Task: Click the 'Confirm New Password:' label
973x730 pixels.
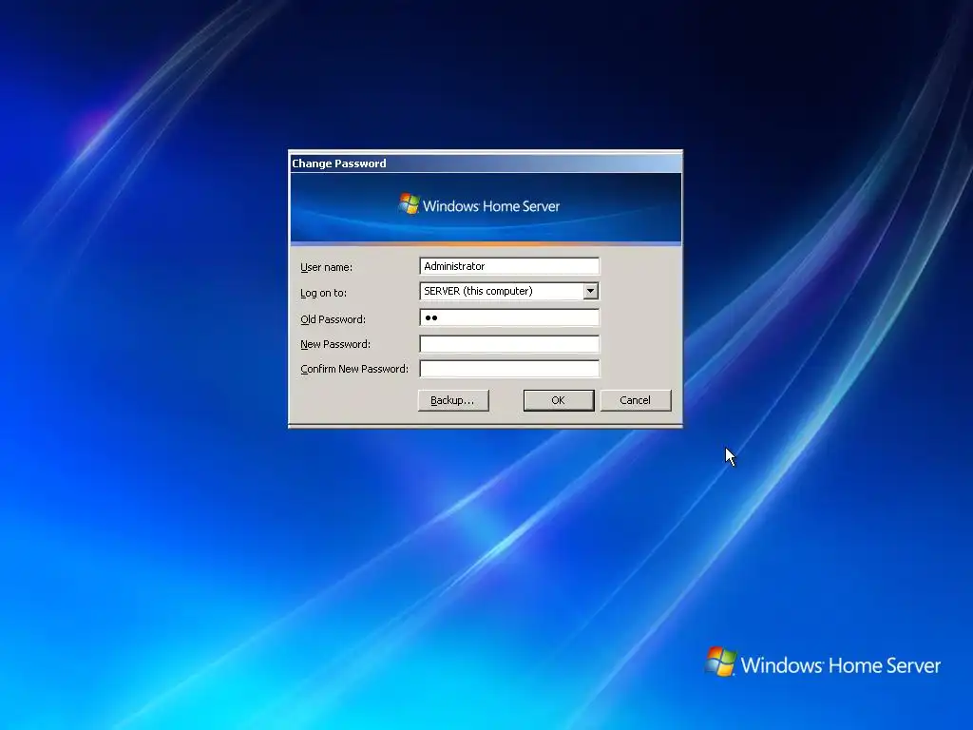Action: point(354,369)
